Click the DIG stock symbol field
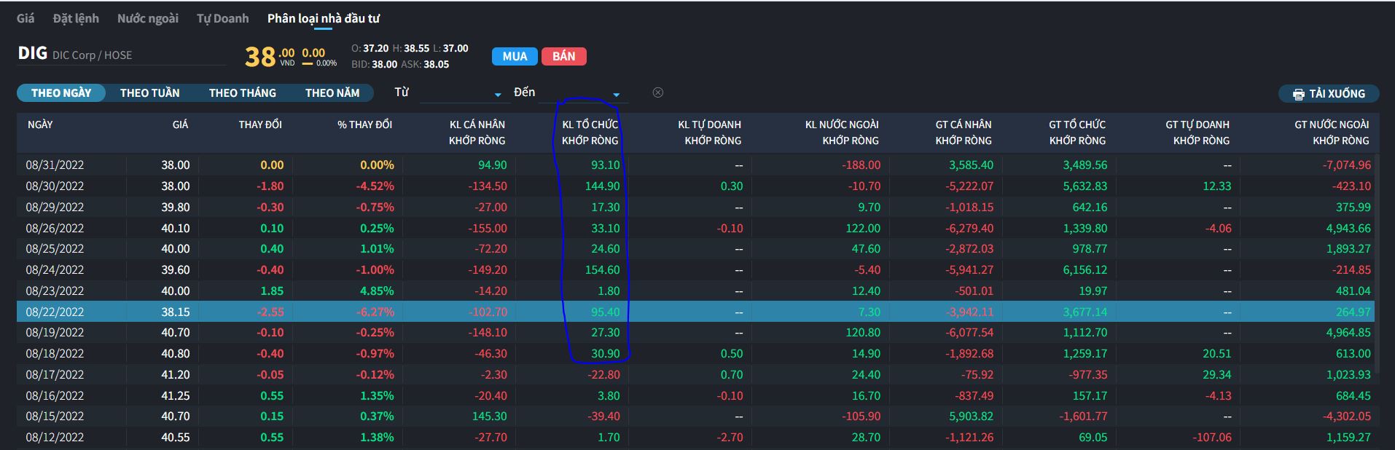The image size is (1395, 450). pos(120,55)
